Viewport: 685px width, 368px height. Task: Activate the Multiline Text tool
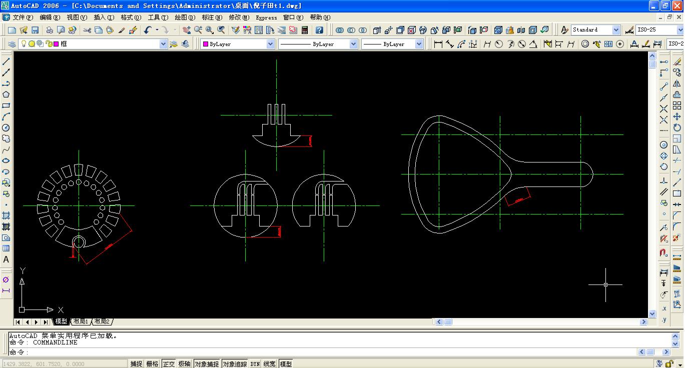click(x=6, y=259)
